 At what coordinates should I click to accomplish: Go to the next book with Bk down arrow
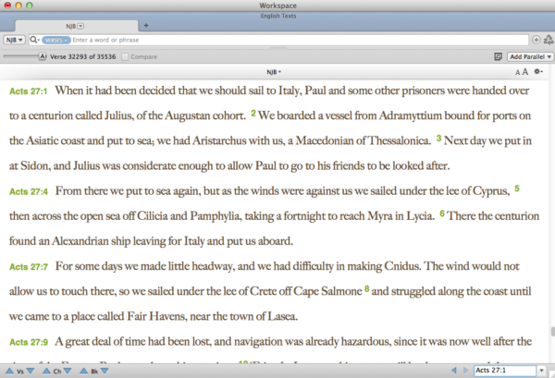(105, 371)
